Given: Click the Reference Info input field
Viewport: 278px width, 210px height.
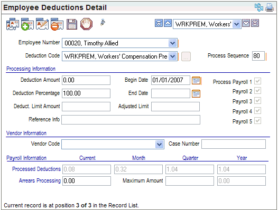Looking at the screenshot, I should coord(131,120).
